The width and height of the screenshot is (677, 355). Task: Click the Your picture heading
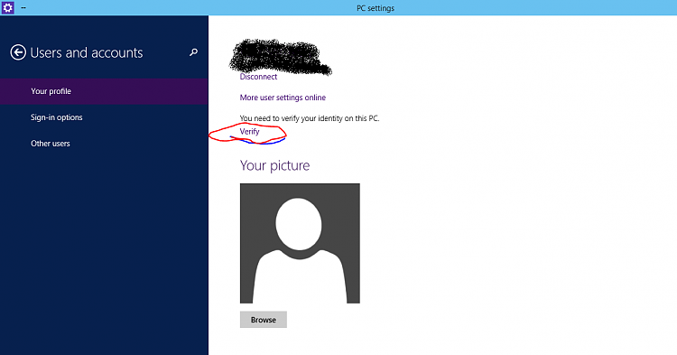click(x=274, y=165)
